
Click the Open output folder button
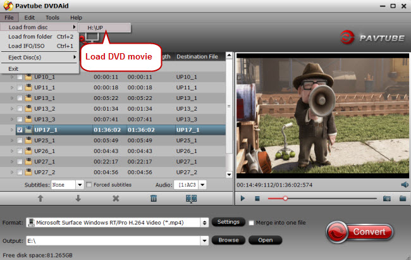(266, 240)
